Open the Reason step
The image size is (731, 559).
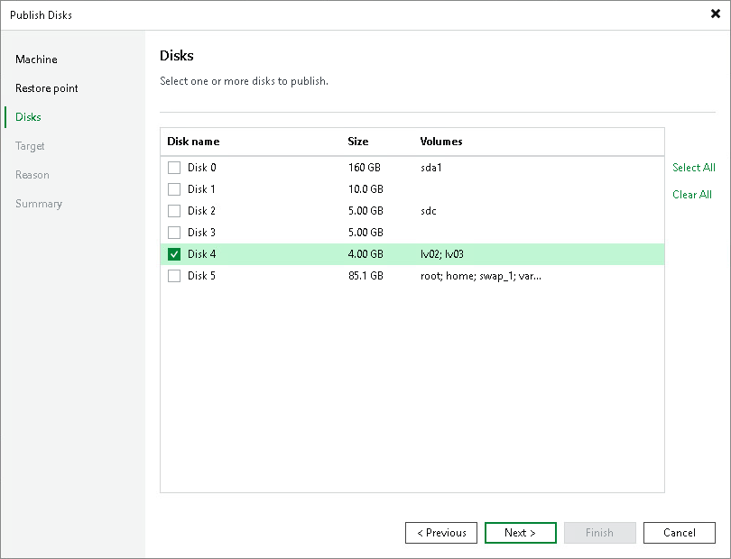(32, 174)
